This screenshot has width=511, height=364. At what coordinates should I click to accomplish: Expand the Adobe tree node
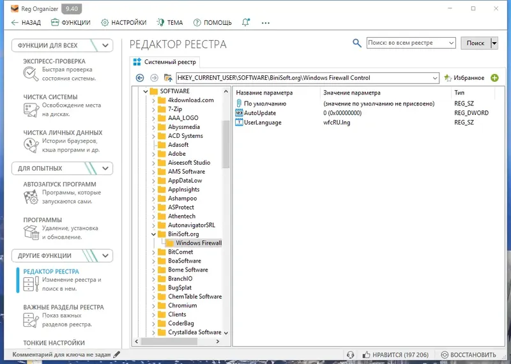pyautogui.click(x=153, y=154)
